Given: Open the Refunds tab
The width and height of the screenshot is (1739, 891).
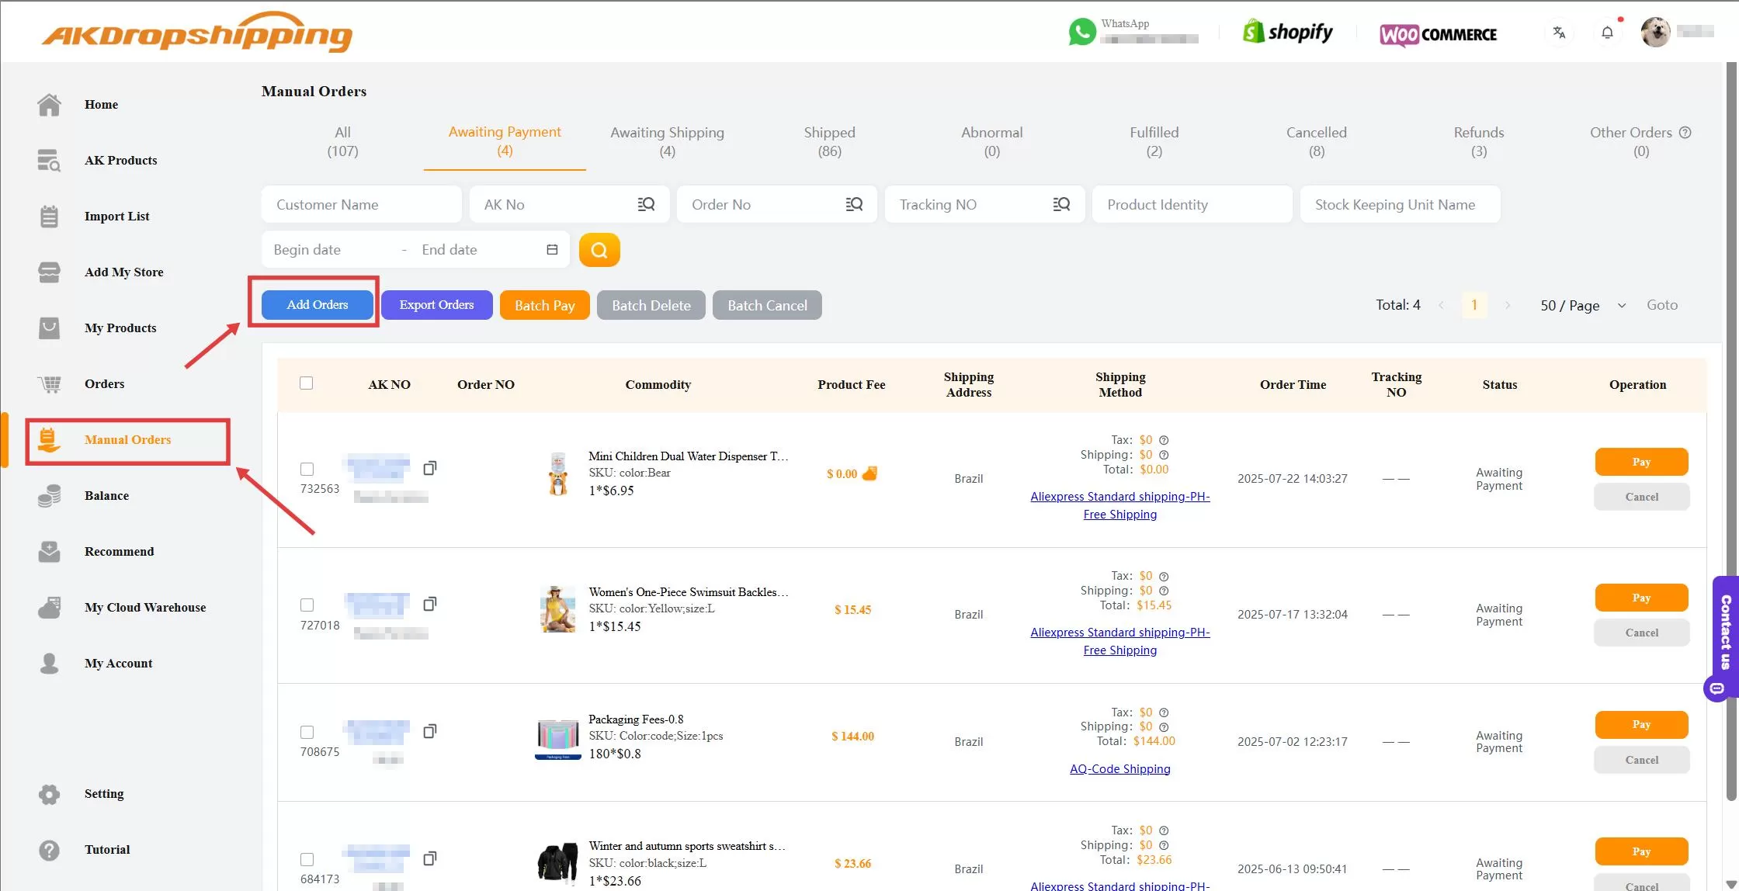Looking at the screenshot, I should pos(1477,141).
